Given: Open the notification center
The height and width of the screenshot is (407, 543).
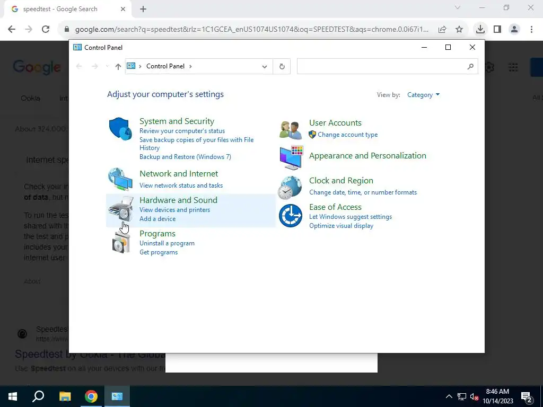Looking at the screenshot, I should (527, 397).
